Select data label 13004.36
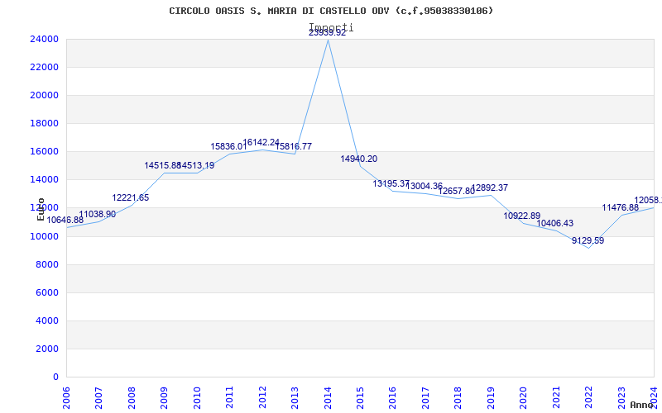This screenshot has height=413, width=662. (x=424, y=186)
